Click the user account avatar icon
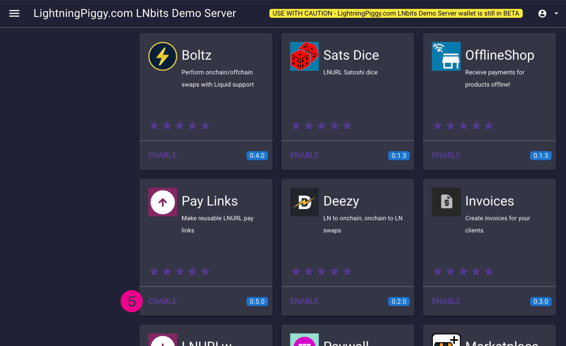 click(542, 13)
